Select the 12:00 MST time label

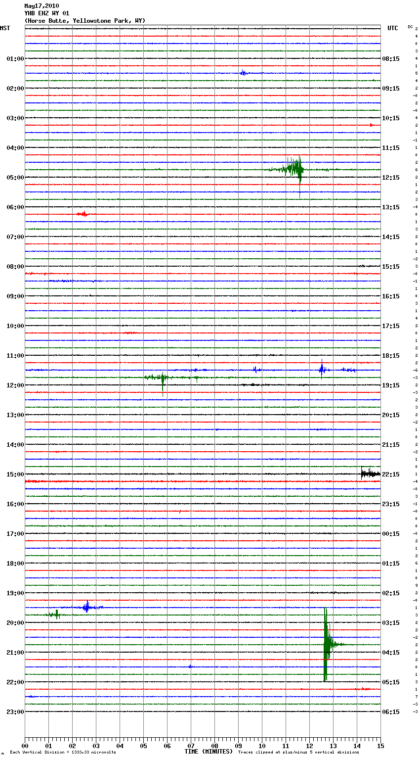coord(15,385)
